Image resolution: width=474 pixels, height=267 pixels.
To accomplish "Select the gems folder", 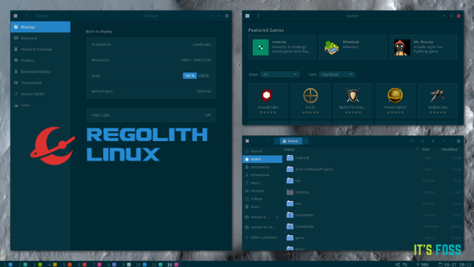I will [373, 238].
